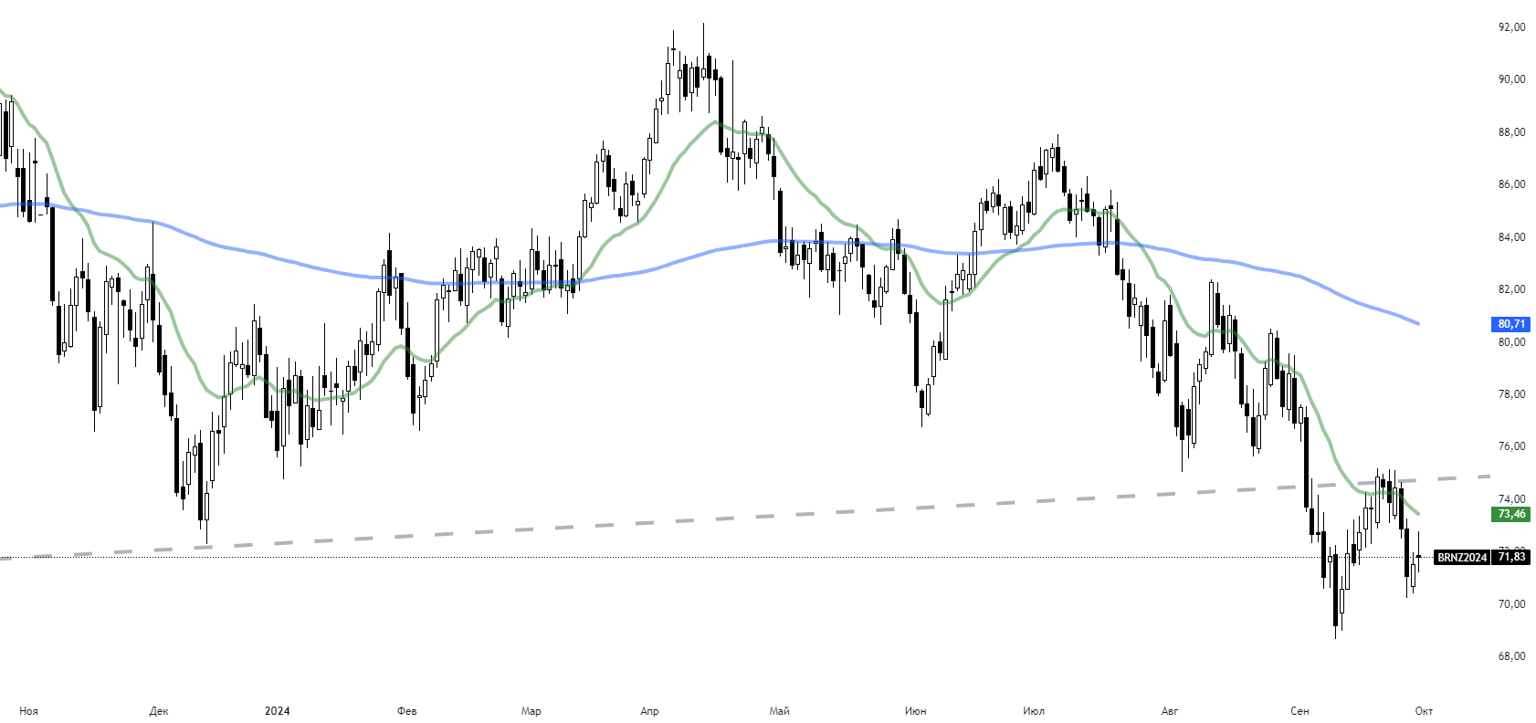Click the Июл label on time axis
The image size is (1536, 723).
pos(1034,711)
